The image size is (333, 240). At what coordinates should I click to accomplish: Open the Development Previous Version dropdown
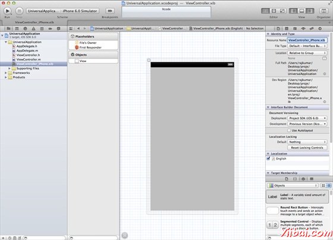(307, 124)
